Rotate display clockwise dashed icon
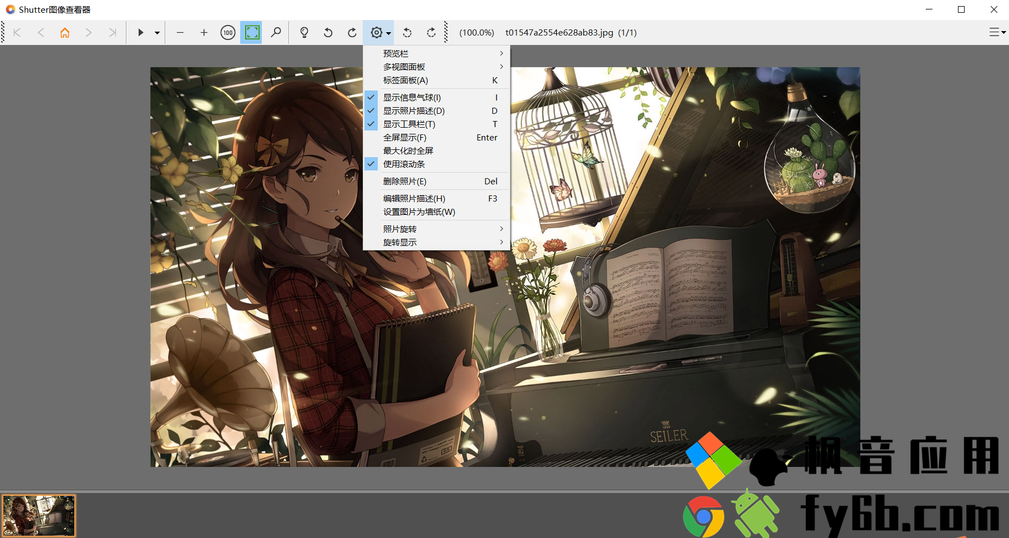The image size is (1009, 538). click(431, 33)
